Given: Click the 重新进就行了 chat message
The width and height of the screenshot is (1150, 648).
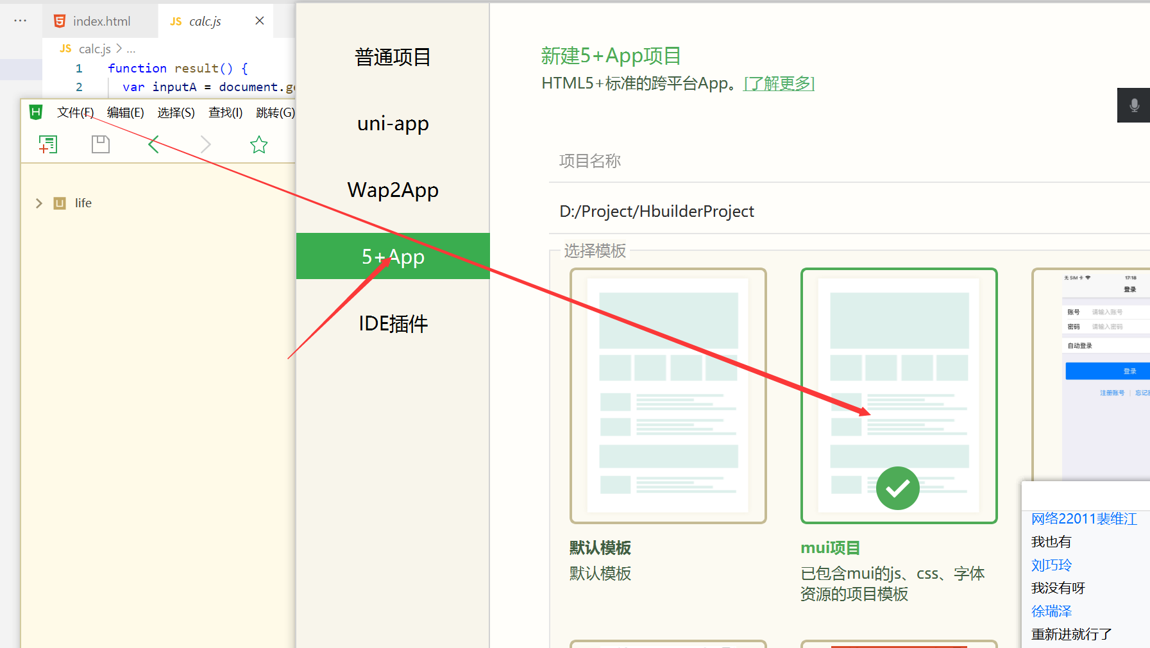Looking at the screenshot, I should point(1072,634).
